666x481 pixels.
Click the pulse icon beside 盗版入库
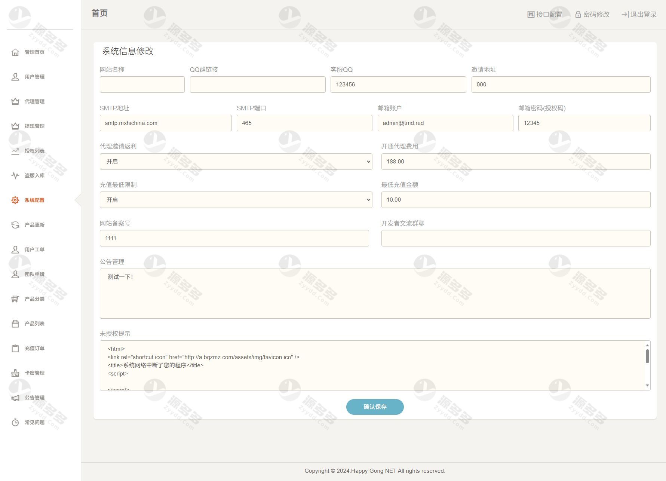click(15, 175)
